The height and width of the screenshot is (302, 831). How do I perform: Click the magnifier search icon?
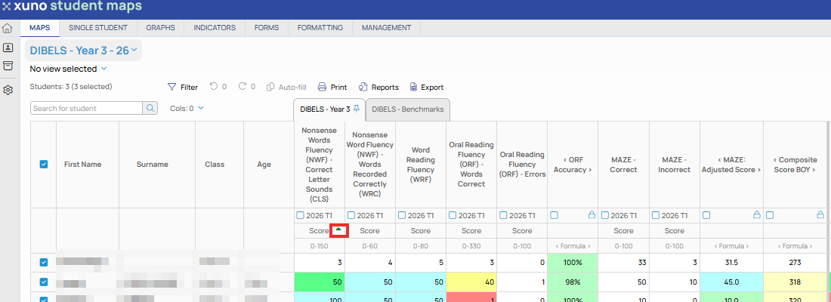click(150, 108)
